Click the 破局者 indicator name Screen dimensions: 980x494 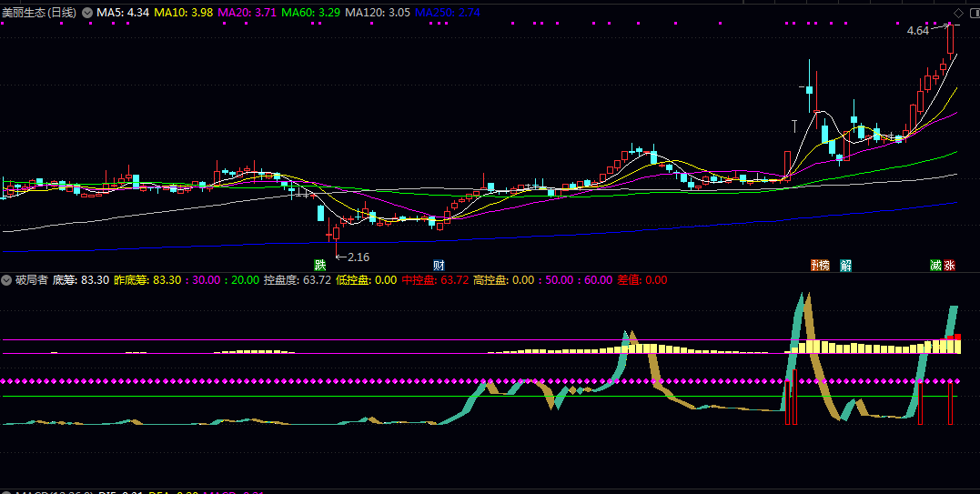(x=32, y=279)
